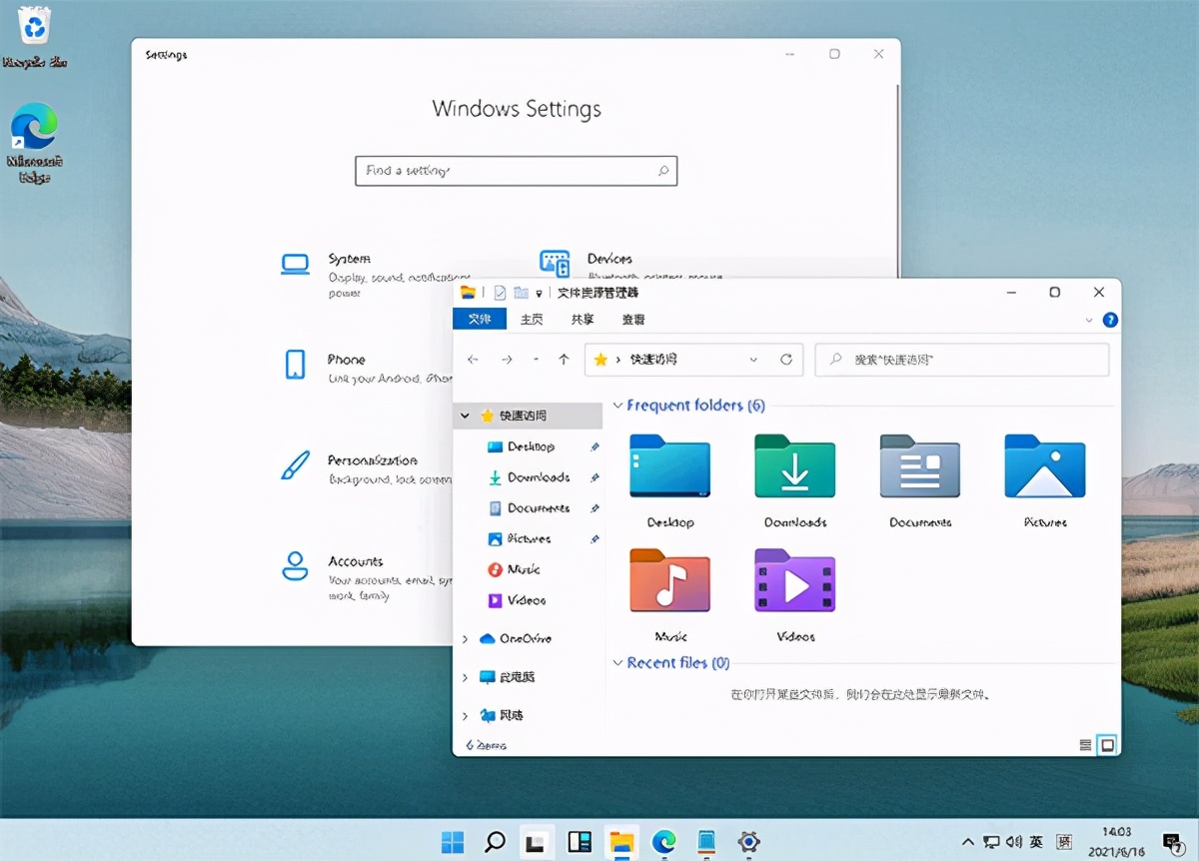Open the File menu in File Explorer
Viewport: 1199px width, 861px height.
pos(480,319)
